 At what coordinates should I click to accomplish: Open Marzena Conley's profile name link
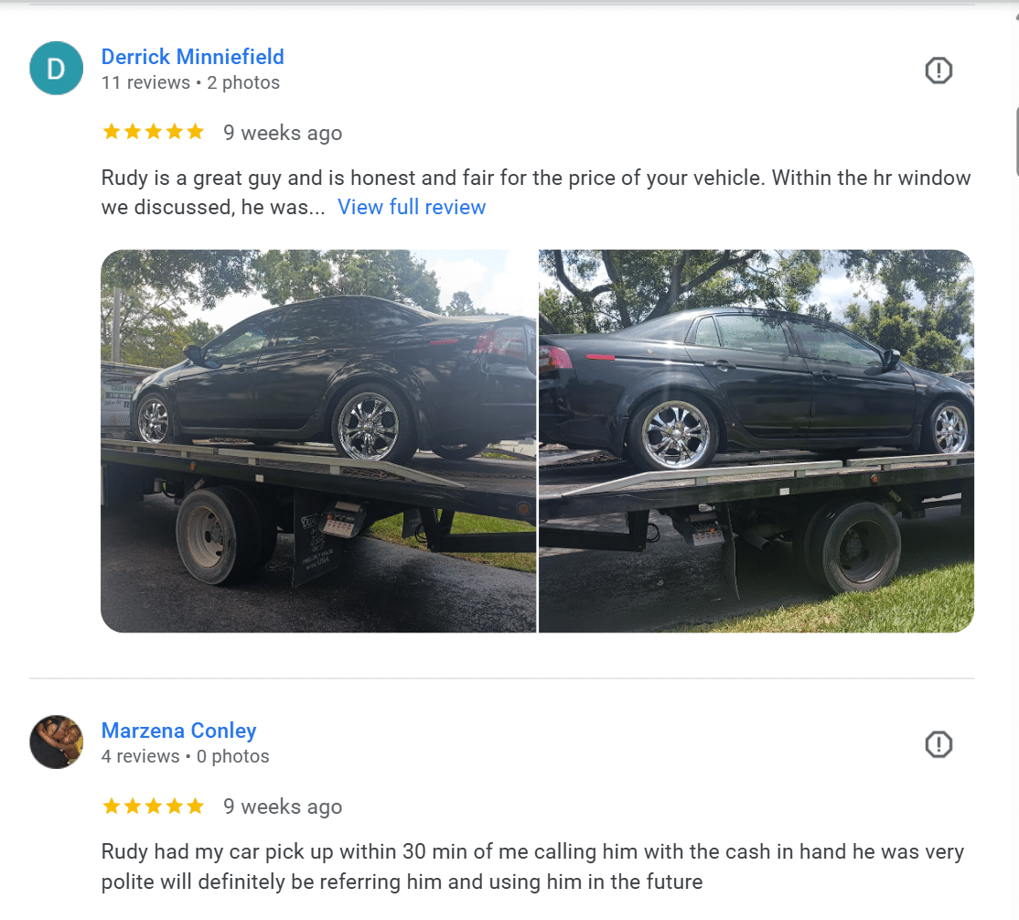click(x=178, y=731)
